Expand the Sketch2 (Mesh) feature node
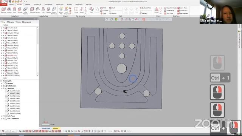This screenshot has height=136, width=242. 2,30
